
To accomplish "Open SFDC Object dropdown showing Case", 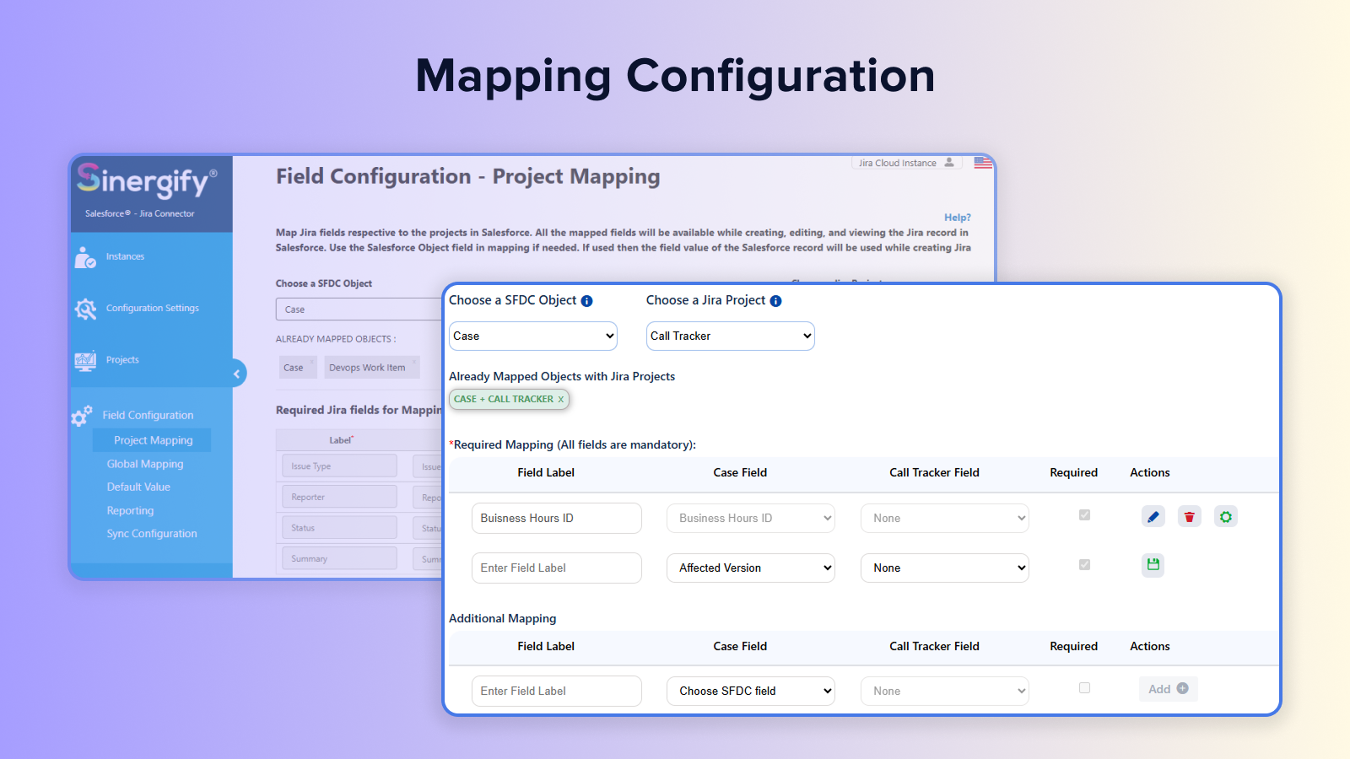I will tap(533, 336).
